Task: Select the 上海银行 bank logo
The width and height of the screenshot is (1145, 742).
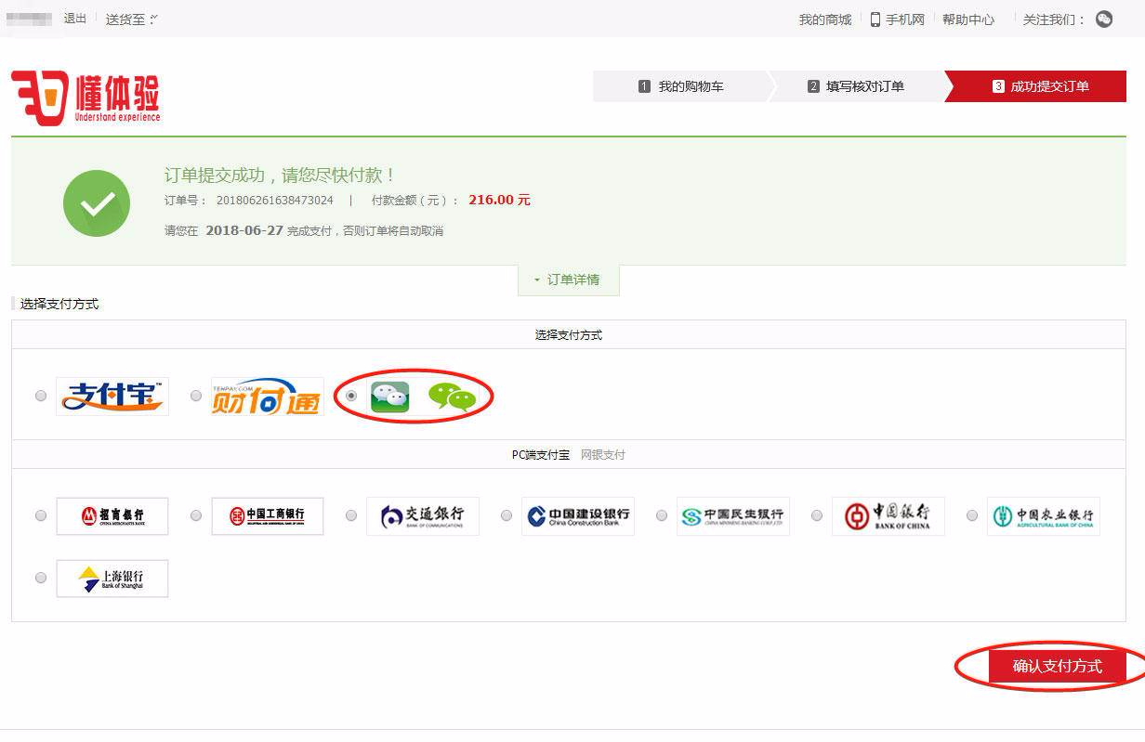Action: pos(112,579)
